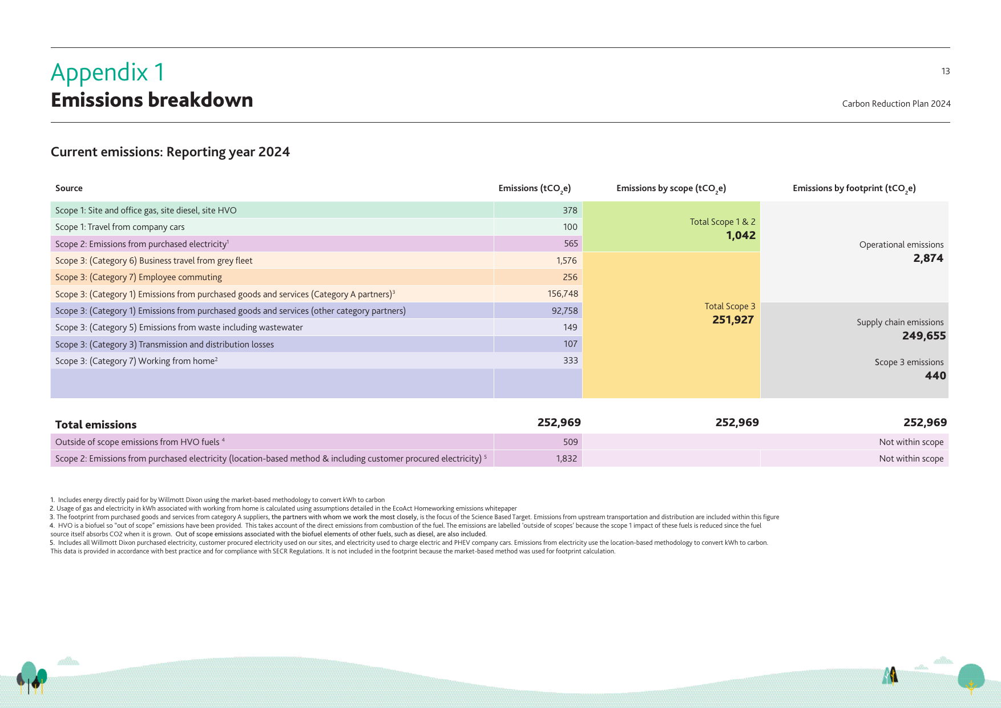Click 'Scope 1: Site and office gas' row label
Viewport: 1001px width, 708px height.
point(146,211)
